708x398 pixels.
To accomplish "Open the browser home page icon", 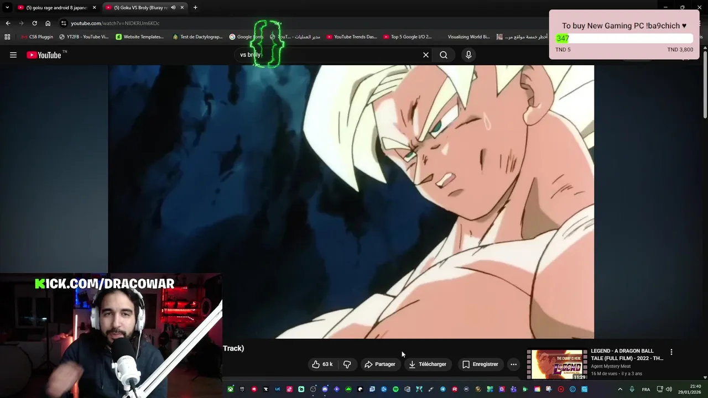I will point(48,23).
